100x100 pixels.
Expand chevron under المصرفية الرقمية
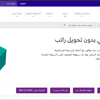click(33, 16)
